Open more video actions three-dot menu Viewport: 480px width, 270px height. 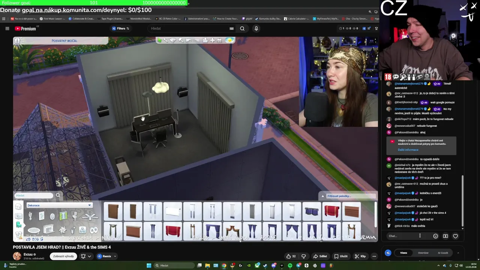pyautogui.click(x=374, y=256)
